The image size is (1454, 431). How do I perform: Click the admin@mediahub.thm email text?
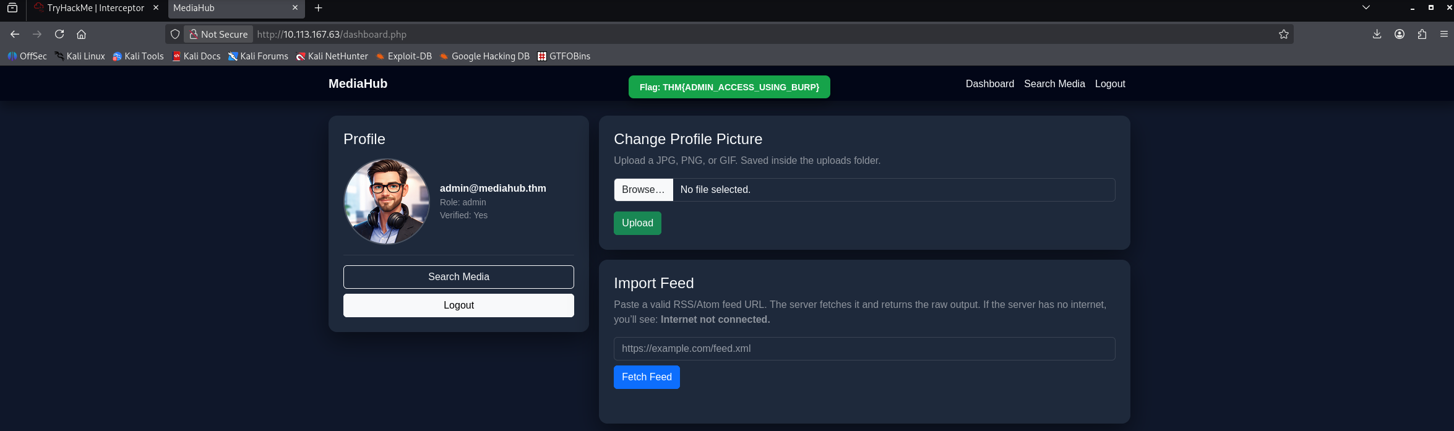tap(493, 188)
